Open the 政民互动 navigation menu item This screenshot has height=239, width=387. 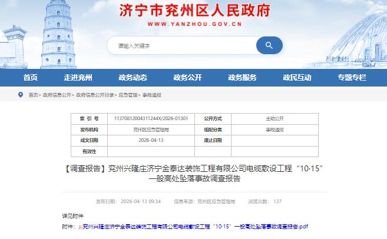(297, 78)
